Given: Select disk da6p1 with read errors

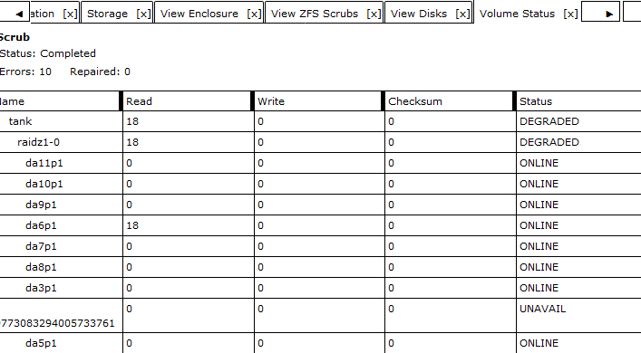Looking at the screenshot, I should [x=321, y=225].
